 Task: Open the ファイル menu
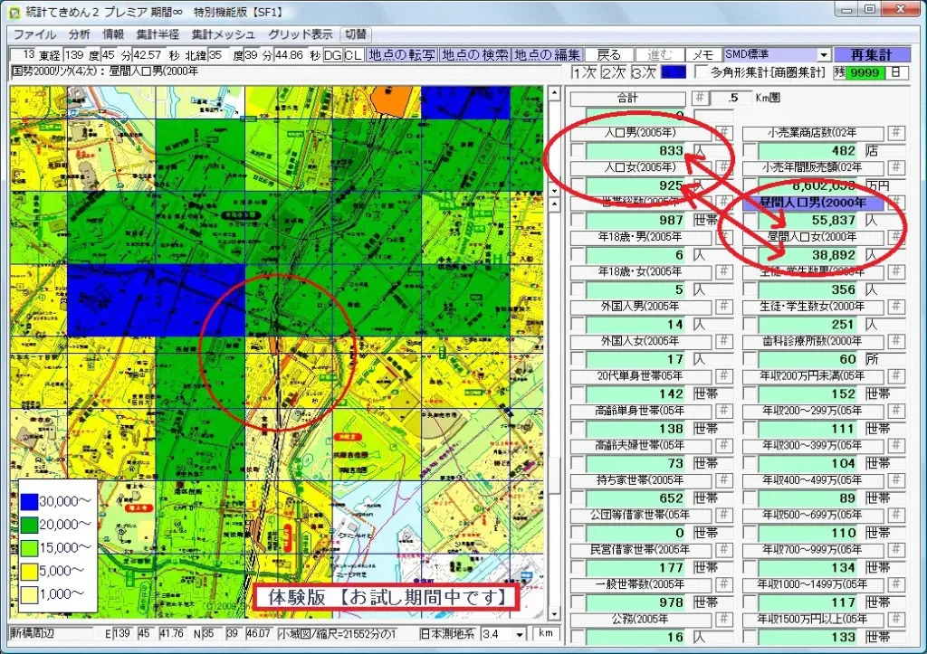click(34, 34)
